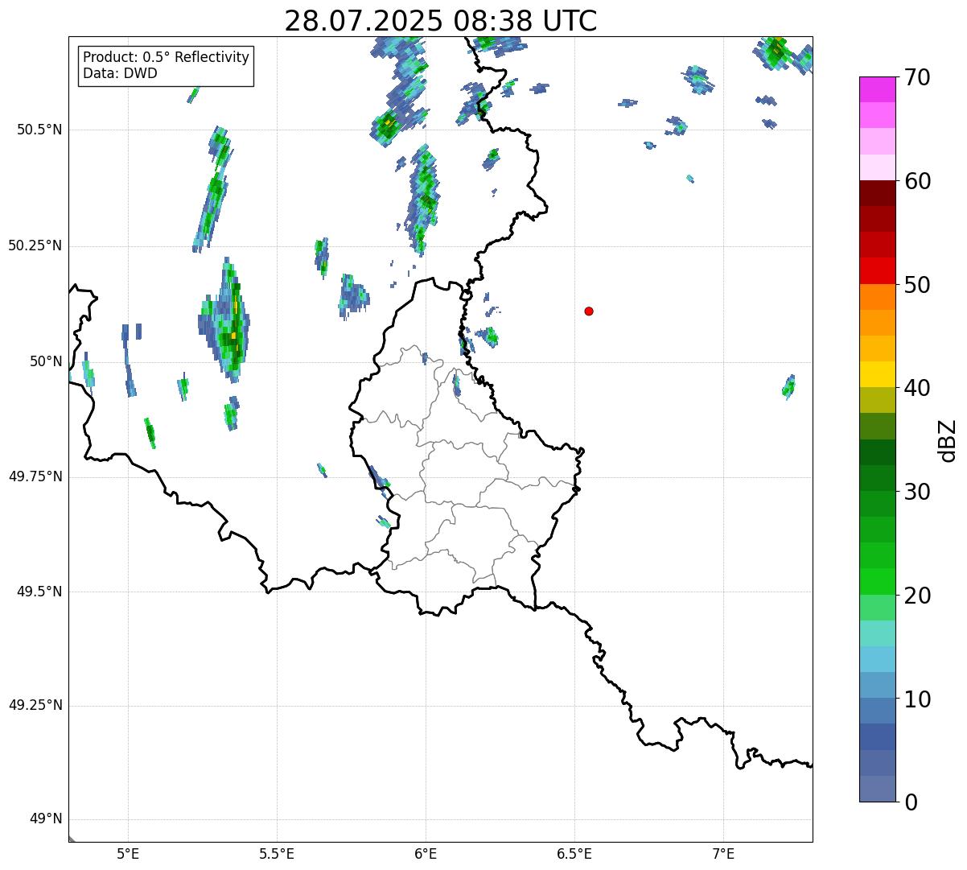
Task: Click the 50.5°N latitude label
Action: click(x=39, y=130)
